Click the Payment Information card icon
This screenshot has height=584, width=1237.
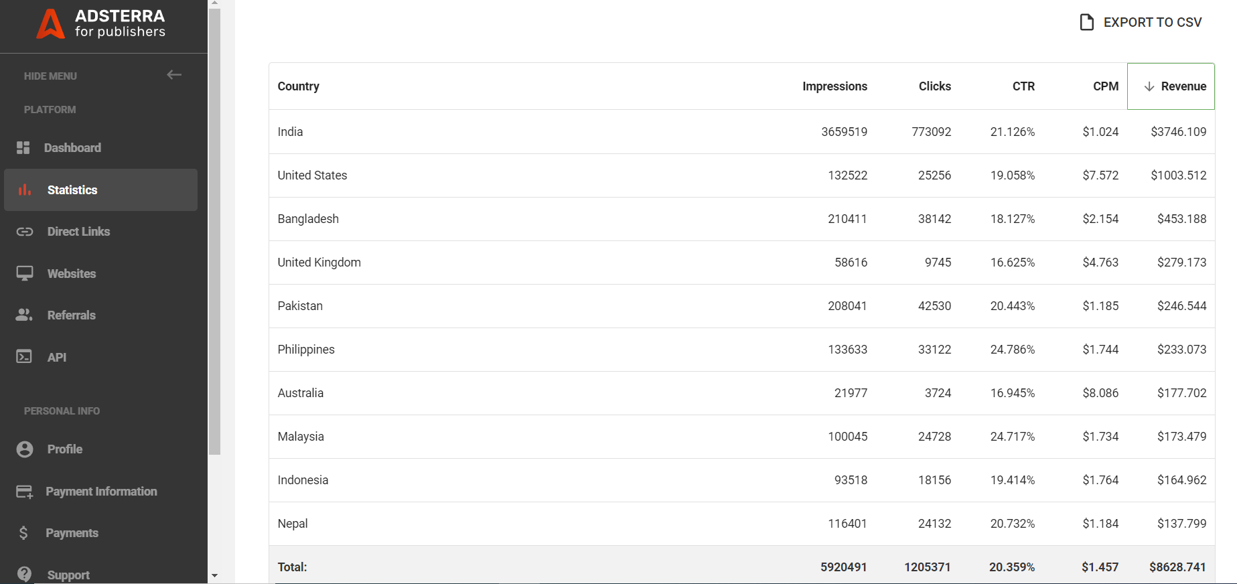[x=24, y=491]
